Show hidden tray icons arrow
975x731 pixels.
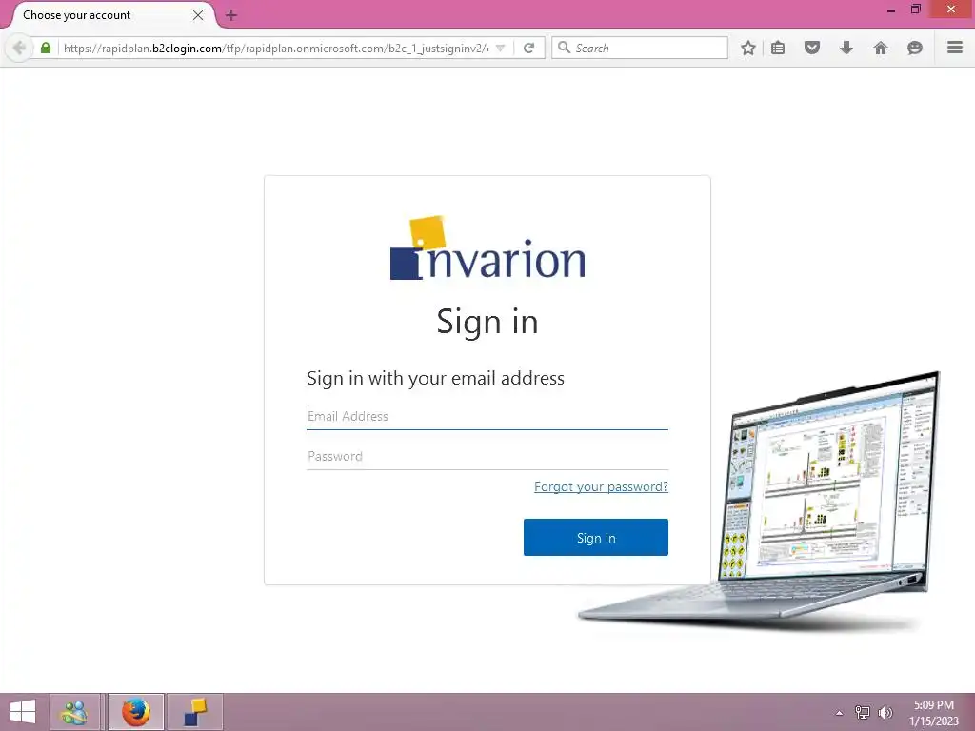tap(839, 713)
